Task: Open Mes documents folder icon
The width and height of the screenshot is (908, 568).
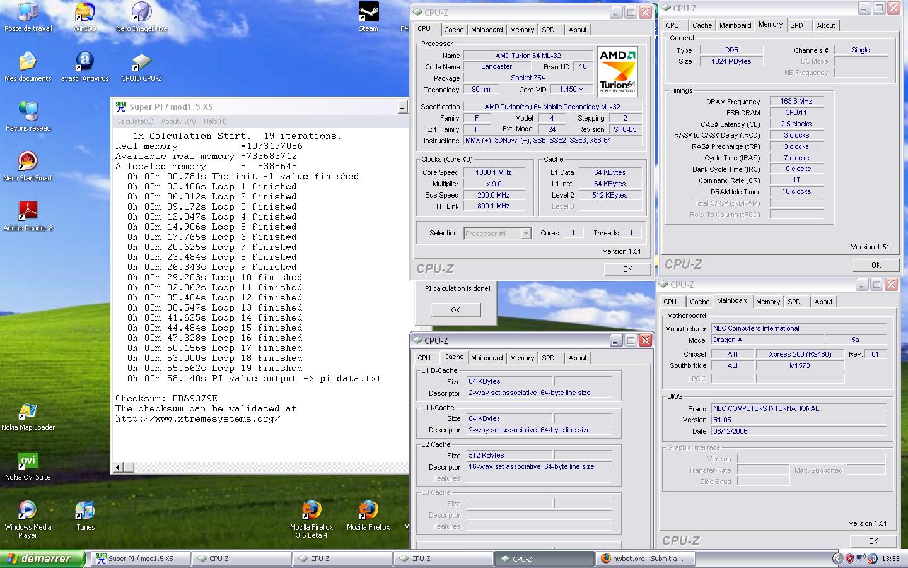Action: point(28,67)
